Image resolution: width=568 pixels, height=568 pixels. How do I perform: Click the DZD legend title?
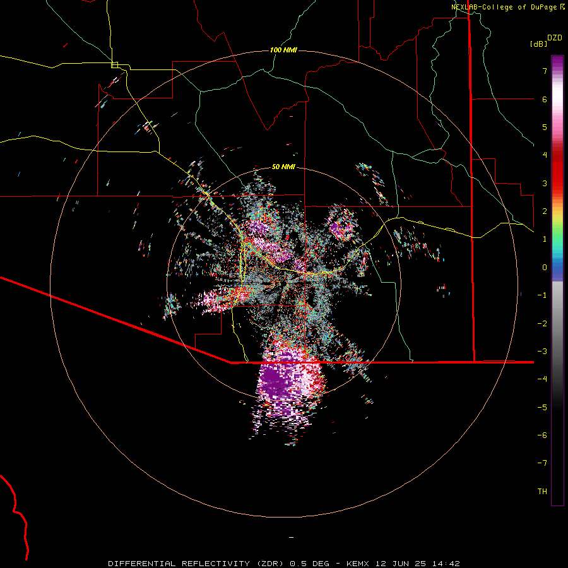pos(555,38)
